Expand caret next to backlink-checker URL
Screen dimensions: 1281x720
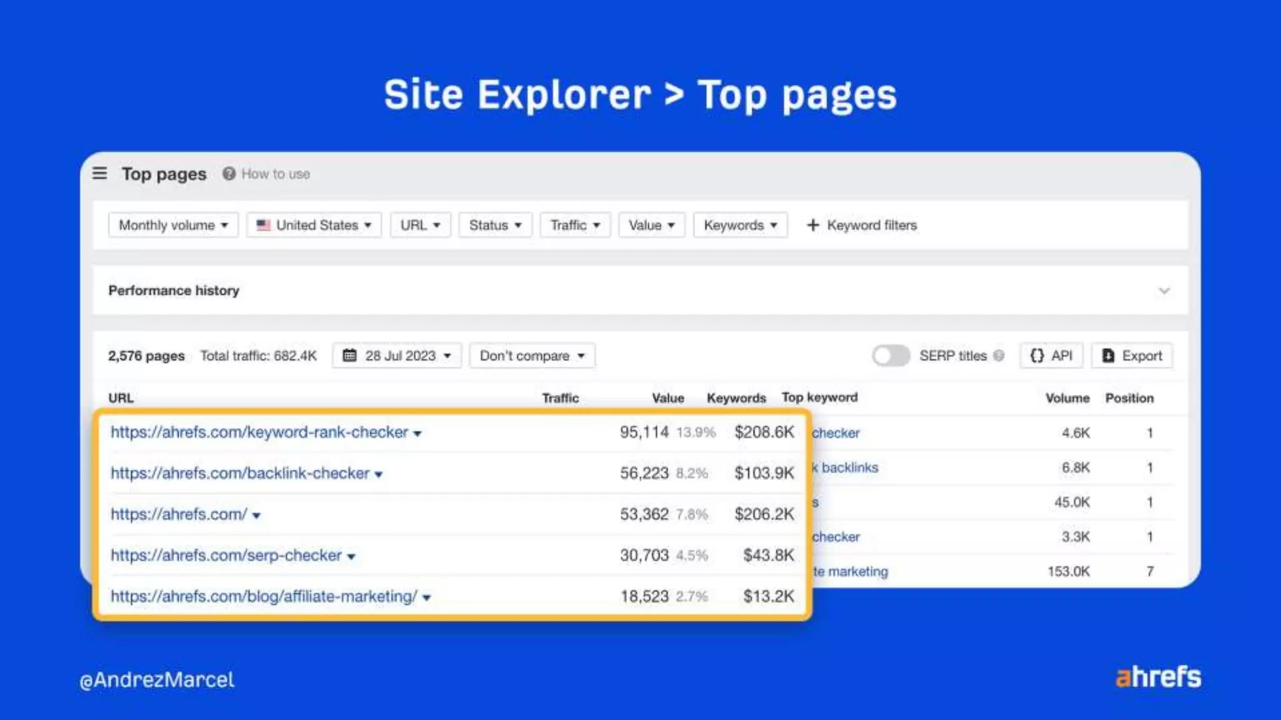tap(378, 474)
